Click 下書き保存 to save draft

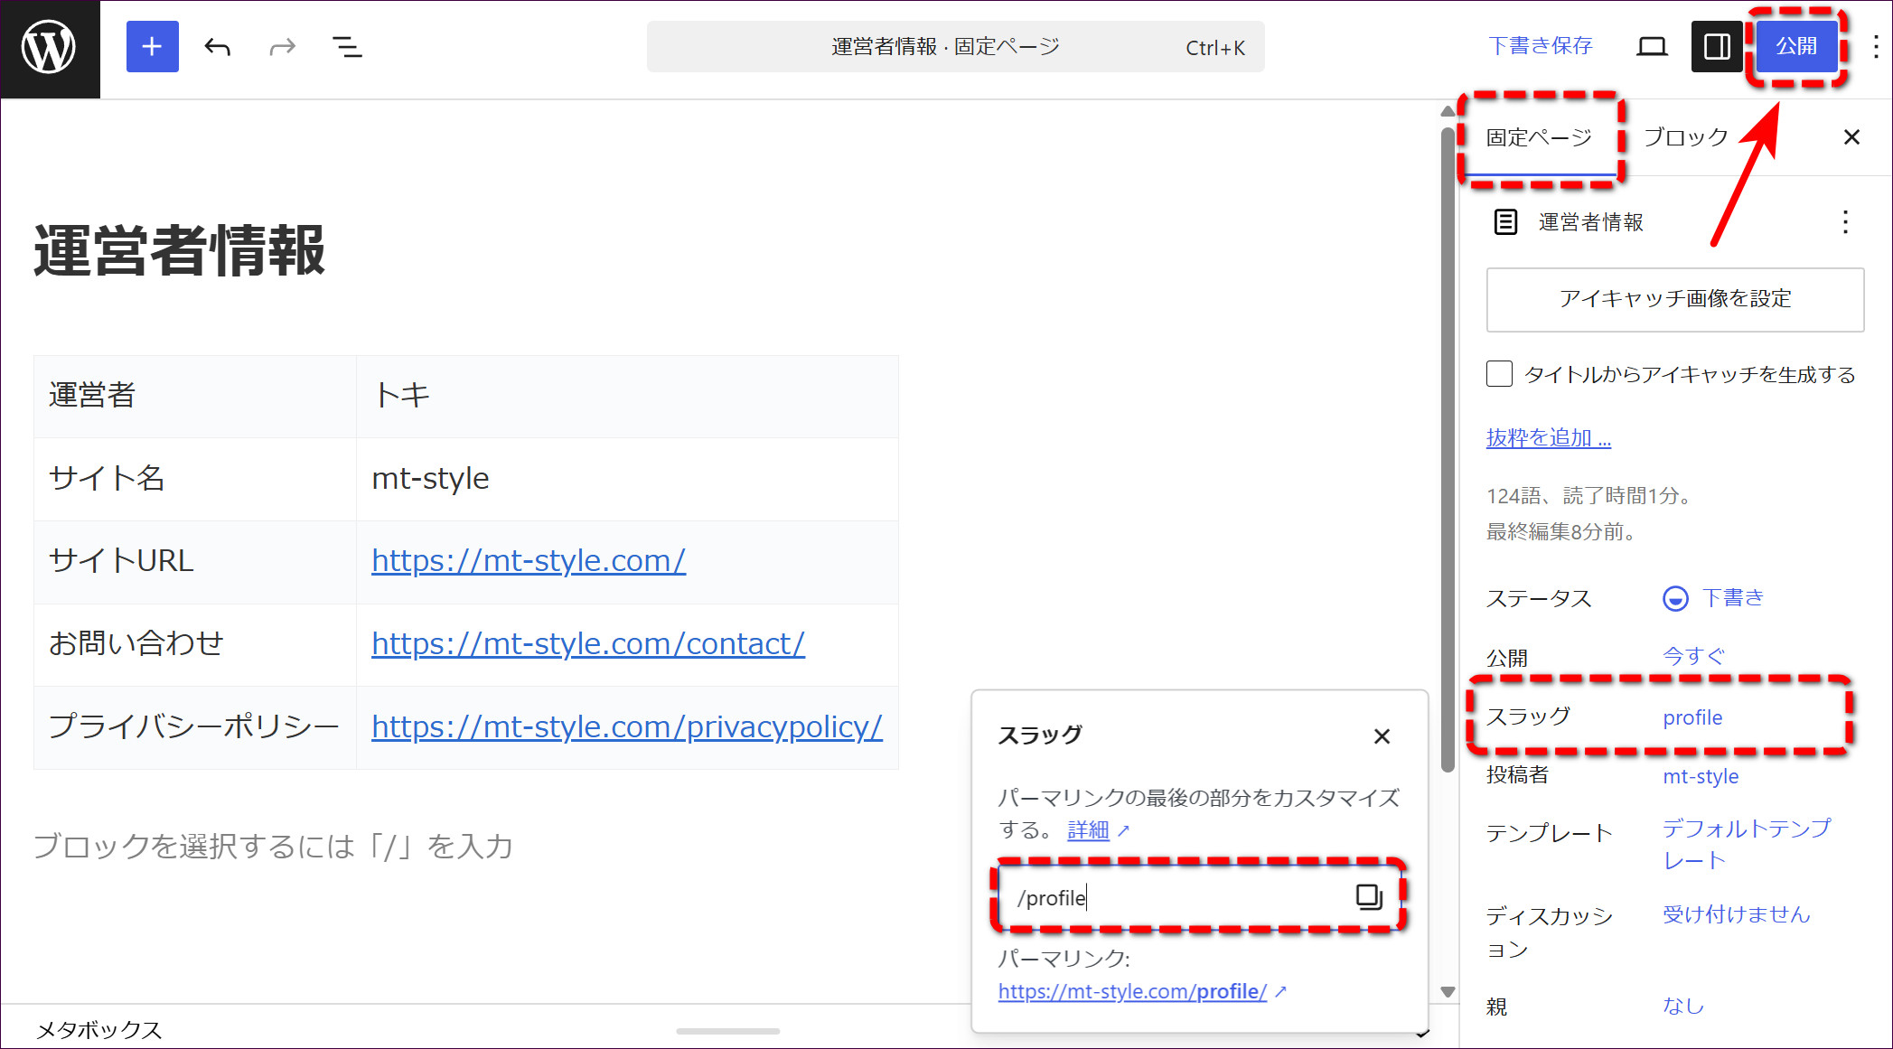(x=1541, y=46)
